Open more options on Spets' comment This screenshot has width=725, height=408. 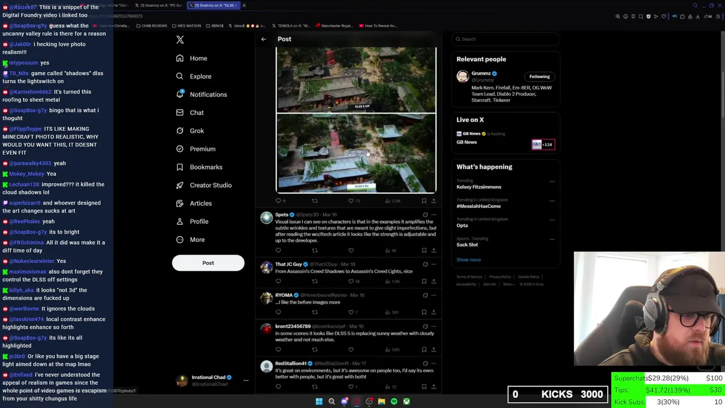click(433, 215)
